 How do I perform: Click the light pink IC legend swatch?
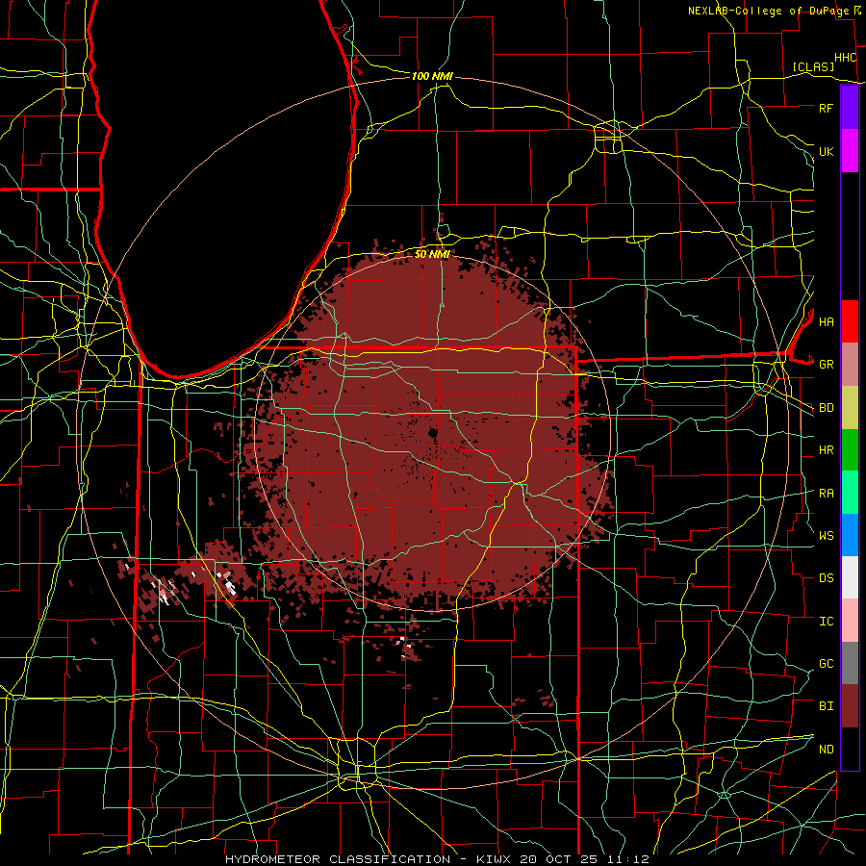850,621
